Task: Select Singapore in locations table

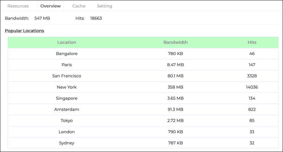Action: pos(66,98)
